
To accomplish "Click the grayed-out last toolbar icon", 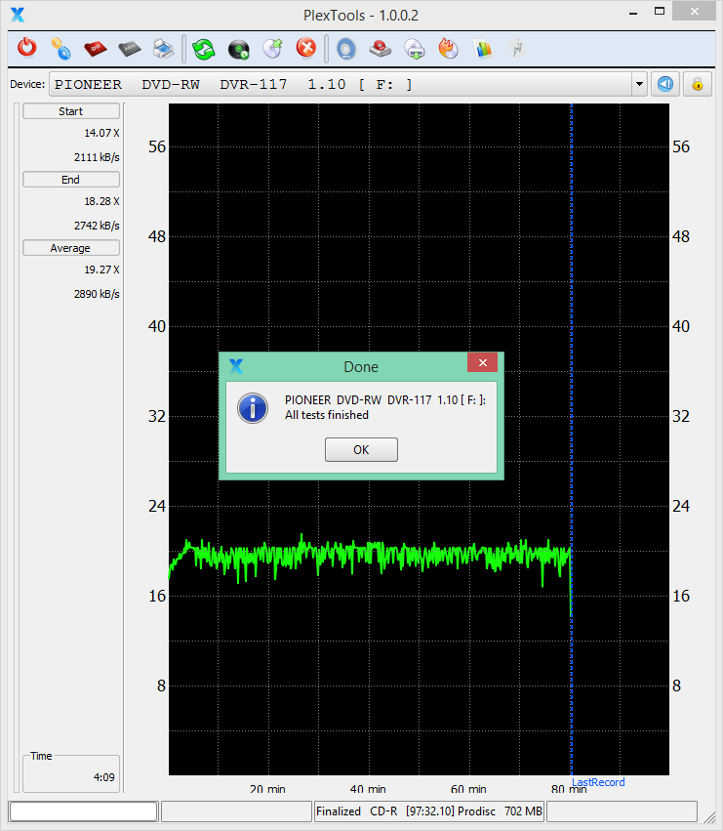I will 516,48.
